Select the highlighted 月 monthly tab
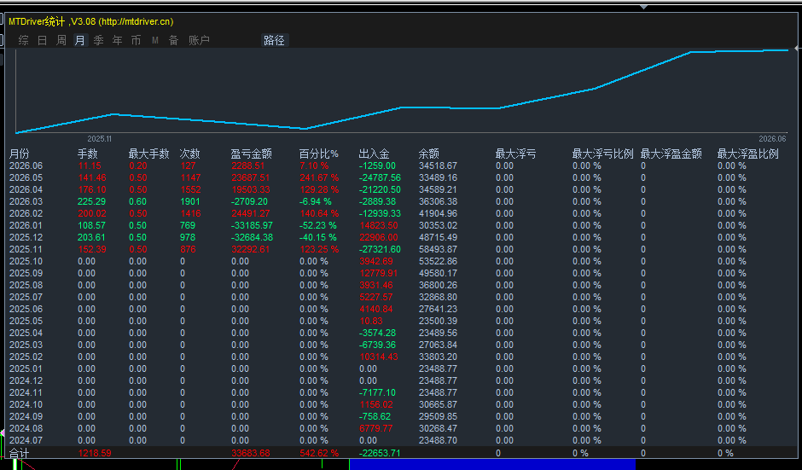Viewport: 802px width, 470px height. 80,40
